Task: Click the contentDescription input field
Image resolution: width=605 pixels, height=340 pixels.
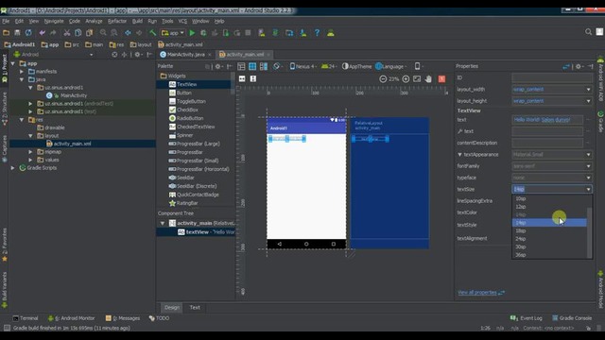Action: click(547, 143)
